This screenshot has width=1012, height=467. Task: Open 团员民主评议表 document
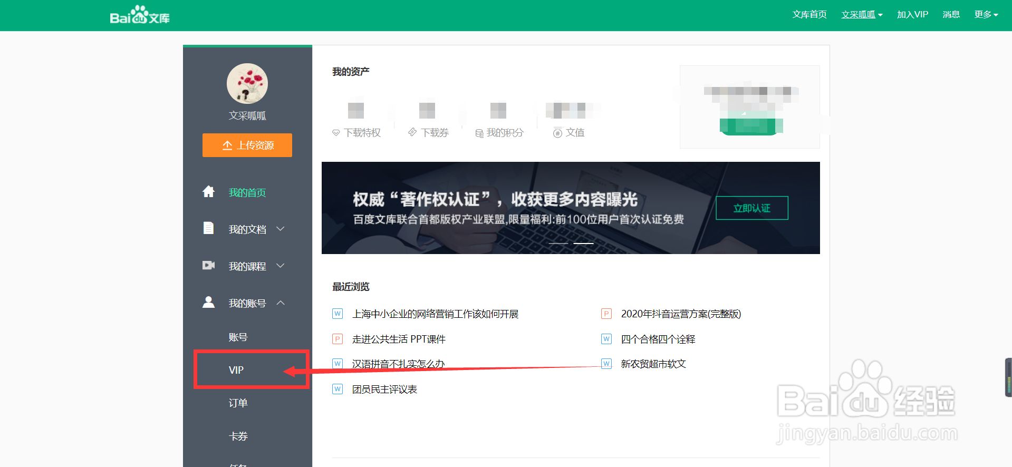point(384,390)
